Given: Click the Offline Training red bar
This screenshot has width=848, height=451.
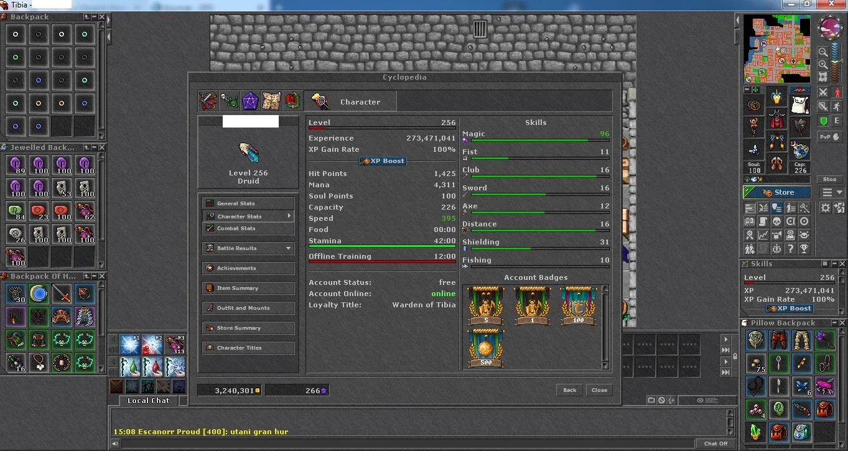Looking at the screenshot, I should (x=382, y=262).
